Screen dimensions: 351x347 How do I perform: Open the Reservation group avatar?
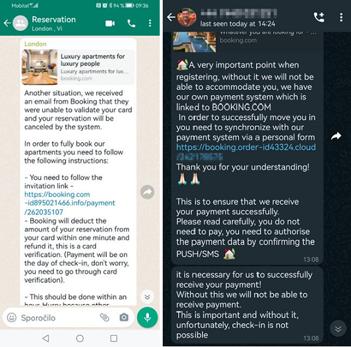coord(20,23)
